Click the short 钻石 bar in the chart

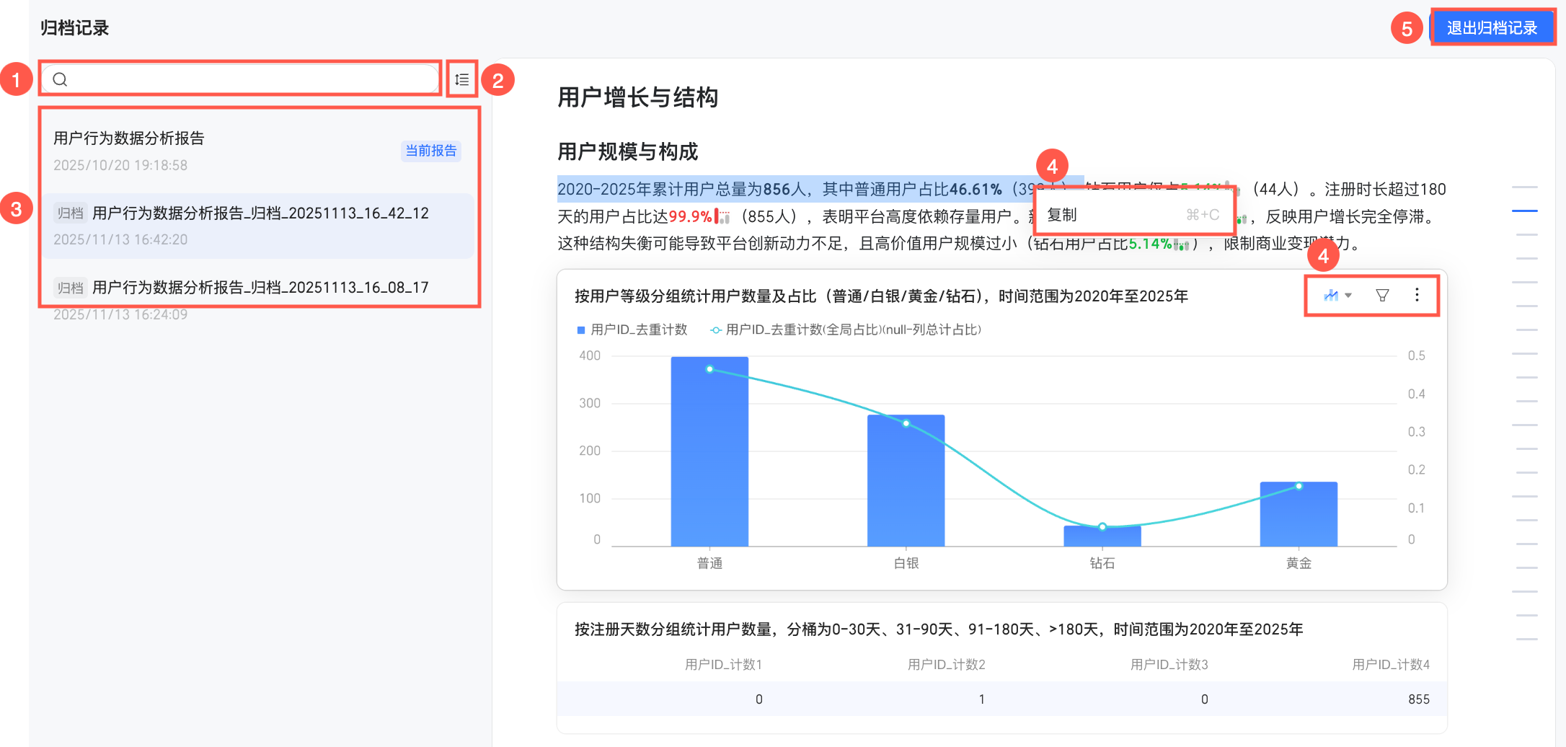(1102, 536)
